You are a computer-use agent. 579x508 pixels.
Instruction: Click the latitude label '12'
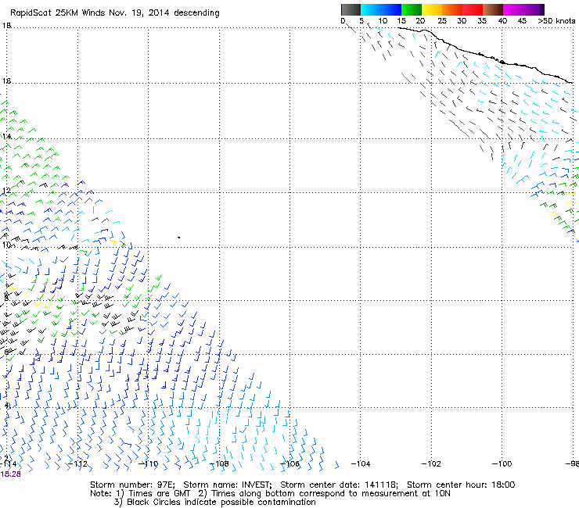pyautogui.click(x=6, y=191)
